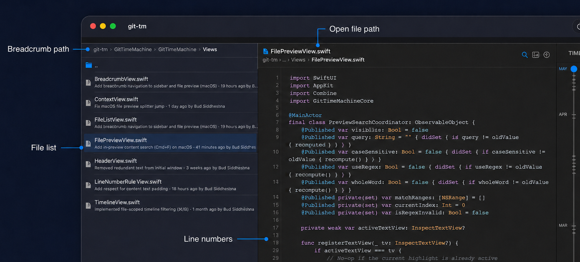Open in-preview search with the magnifier icon
This screenshot has height=262, width=580.
(x=525, y=55)
